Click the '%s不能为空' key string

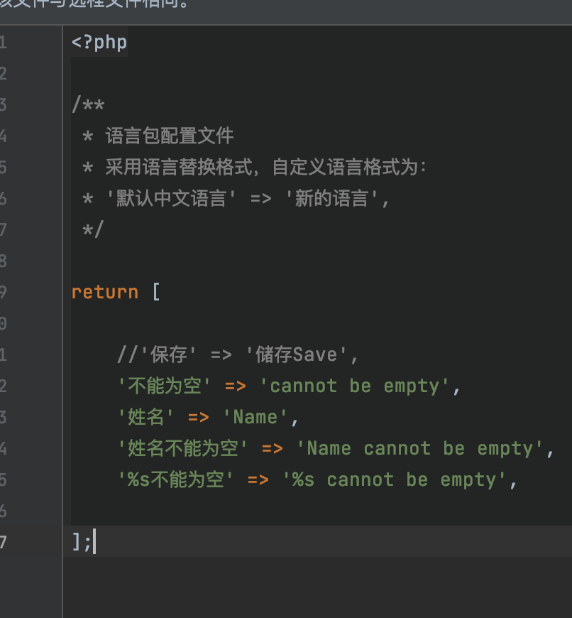tap(175, 479)
